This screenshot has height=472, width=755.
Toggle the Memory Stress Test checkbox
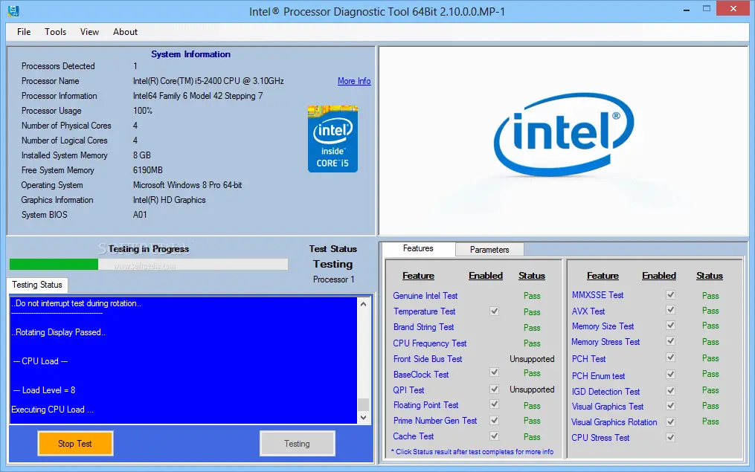pos(670,341)
